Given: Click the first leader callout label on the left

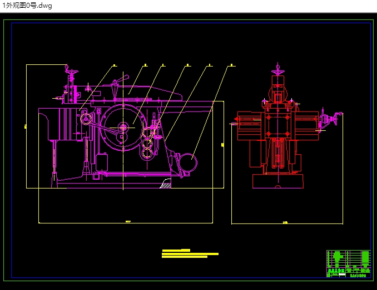Looking at the screenshot, I should [x=114, y=65].
